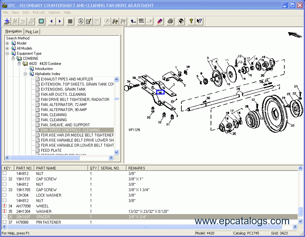
Task: Click the greyed-out blank page toolbar icon
Action: pos(96,21)
